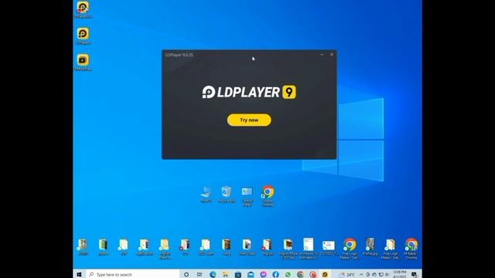
Task: Open the notification center icon
Action: pos(415,275)
